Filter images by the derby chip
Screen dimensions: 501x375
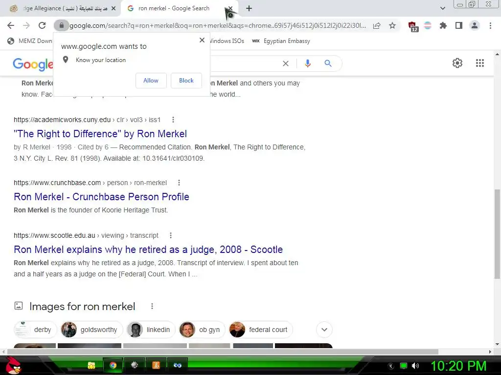[35, 330]
